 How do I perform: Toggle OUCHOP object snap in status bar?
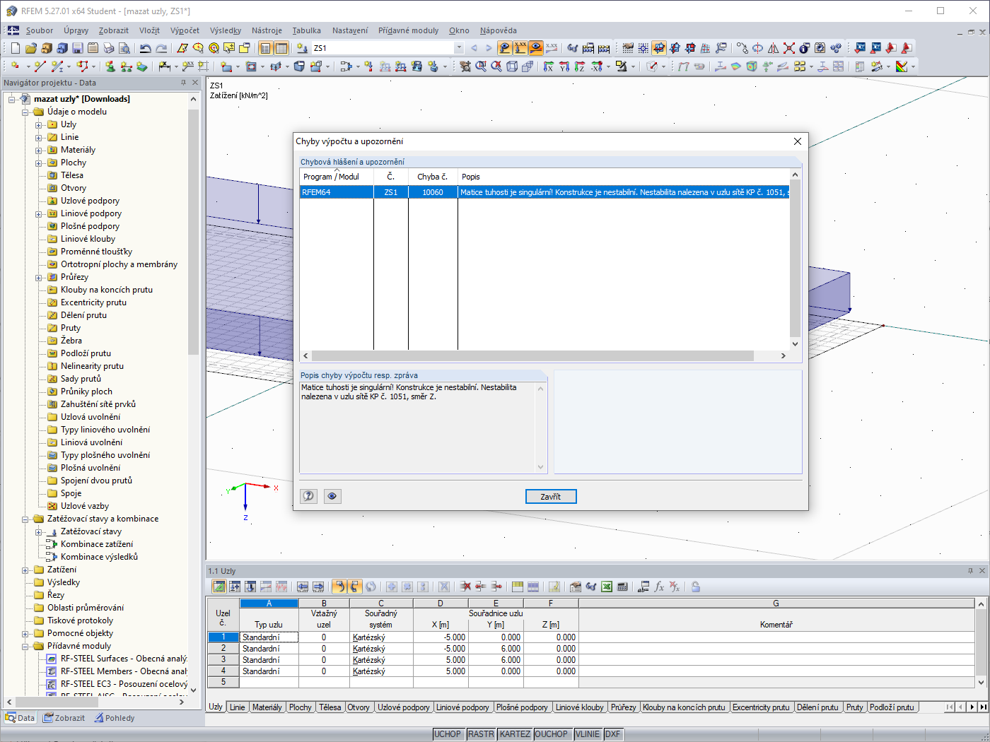click(552, 734)
